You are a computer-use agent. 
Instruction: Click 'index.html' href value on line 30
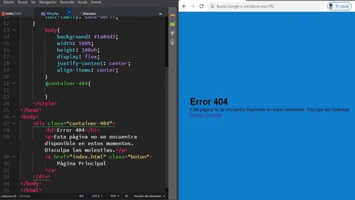[x=88, y=157]
